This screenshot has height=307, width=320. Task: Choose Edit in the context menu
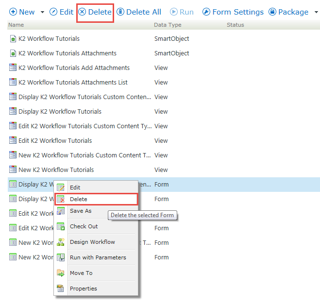pos(96,188)
